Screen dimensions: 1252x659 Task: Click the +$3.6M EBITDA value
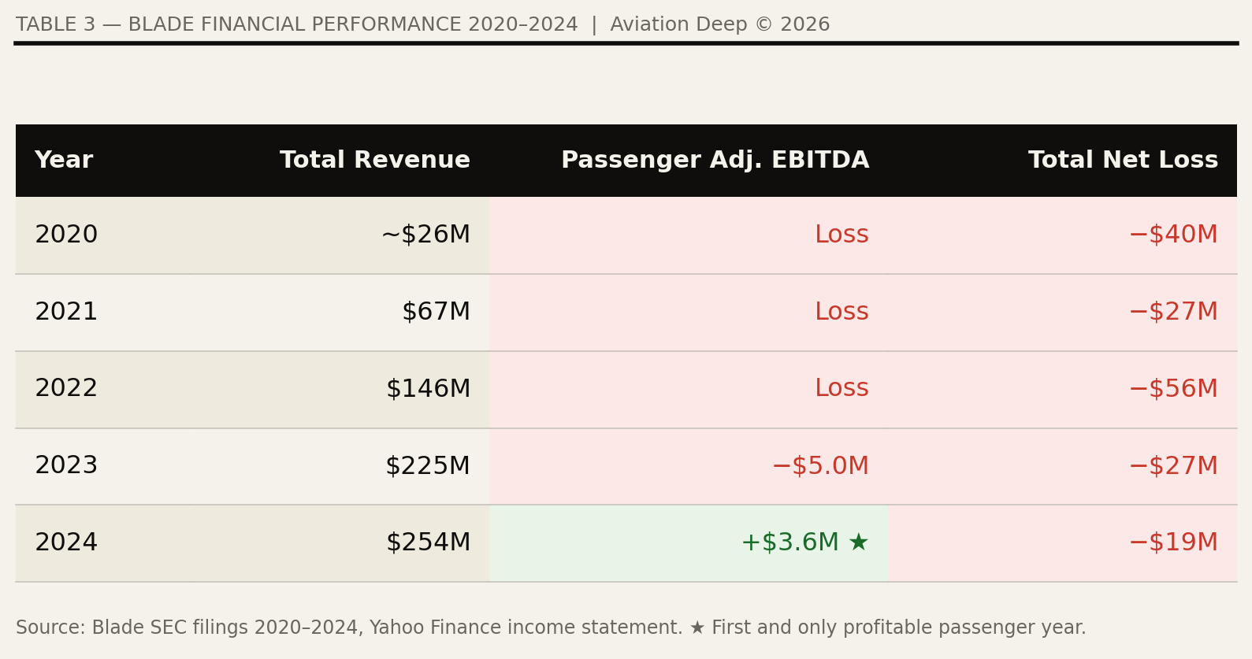[x=790, y=543]
